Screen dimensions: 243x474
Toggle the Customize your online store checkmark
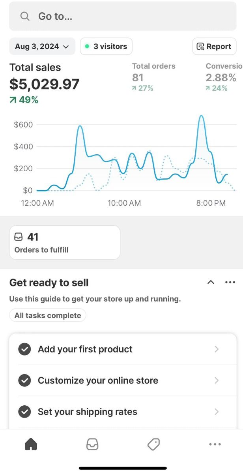click(25, 380)
